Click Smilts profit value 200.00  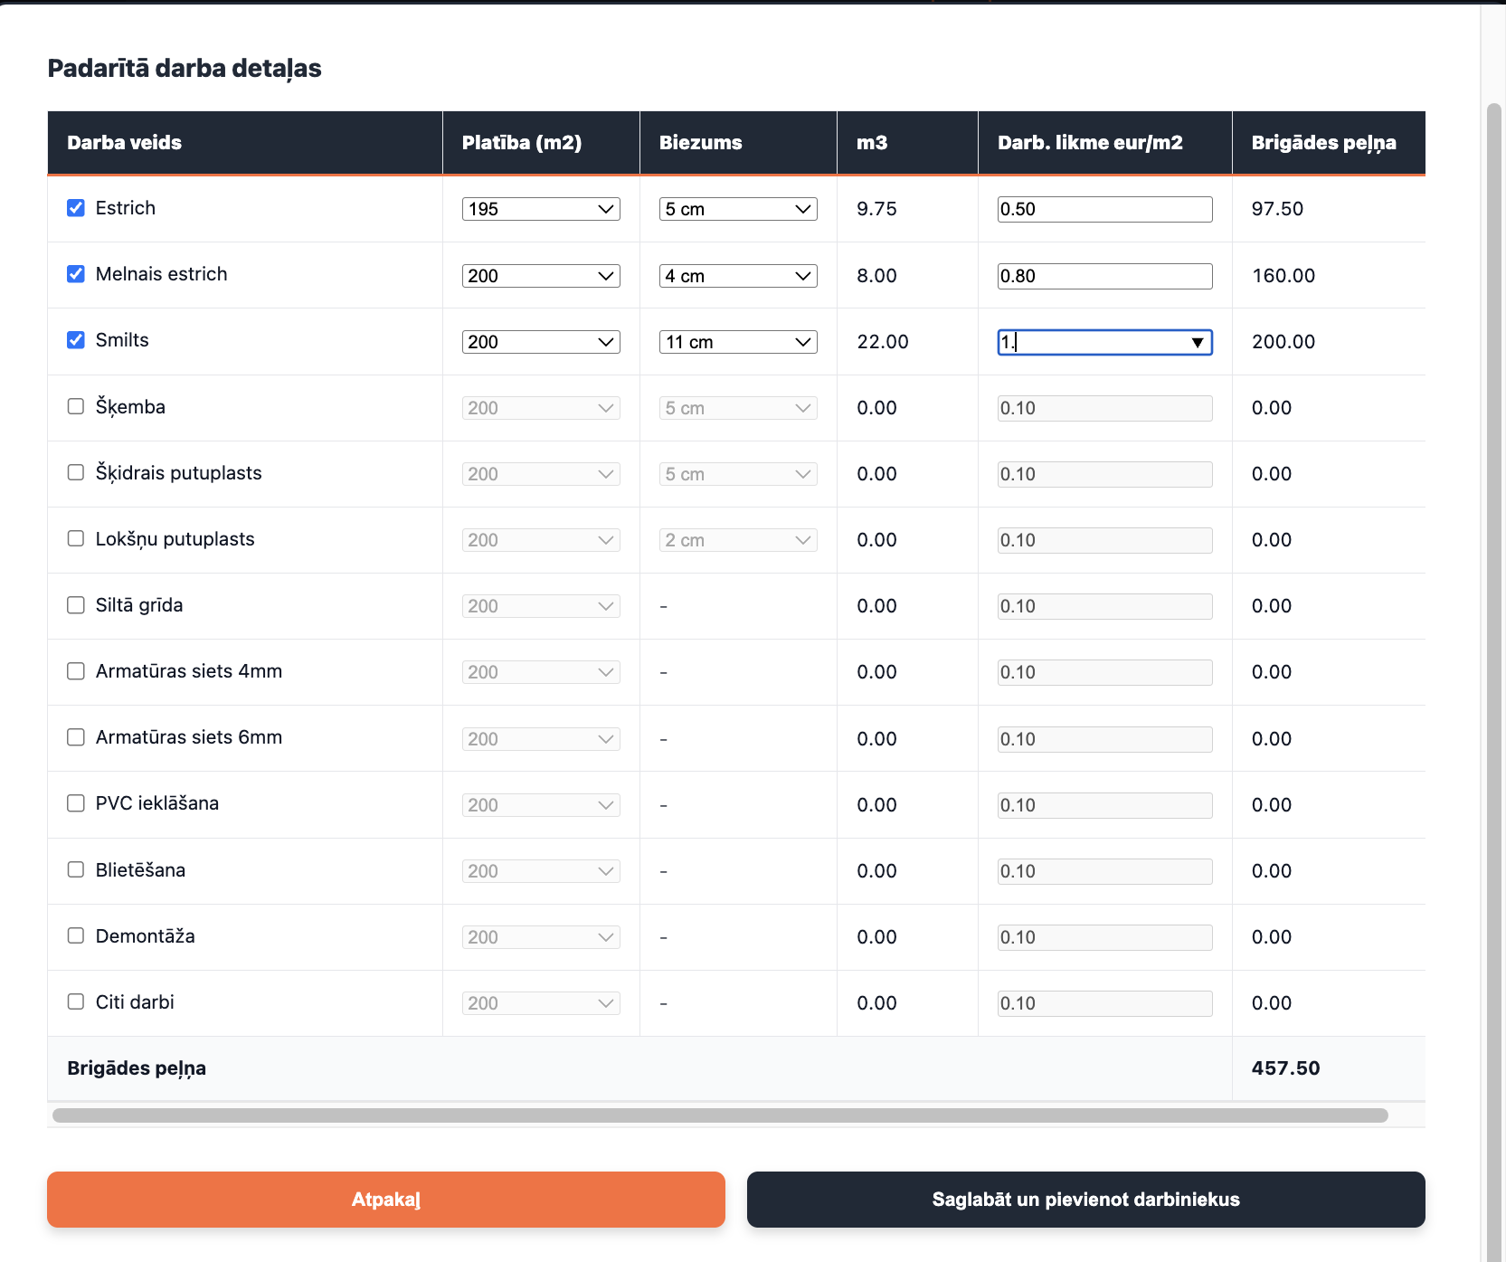coord(1283,342)
